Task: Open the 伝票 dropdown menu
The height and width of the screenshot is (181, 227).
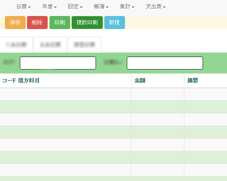Action: coord(24,6)
